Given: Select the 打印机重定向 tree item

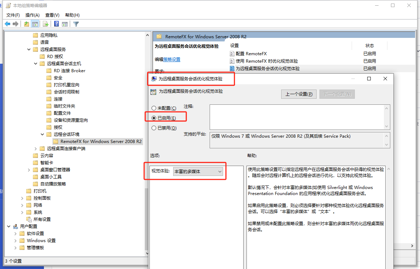Looking at the screenshot, I should click(x=67, y=85).
